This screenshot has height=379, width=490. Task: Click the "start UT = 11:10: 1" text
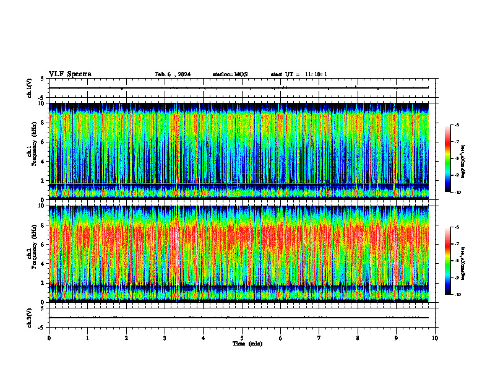pos(299,74)
